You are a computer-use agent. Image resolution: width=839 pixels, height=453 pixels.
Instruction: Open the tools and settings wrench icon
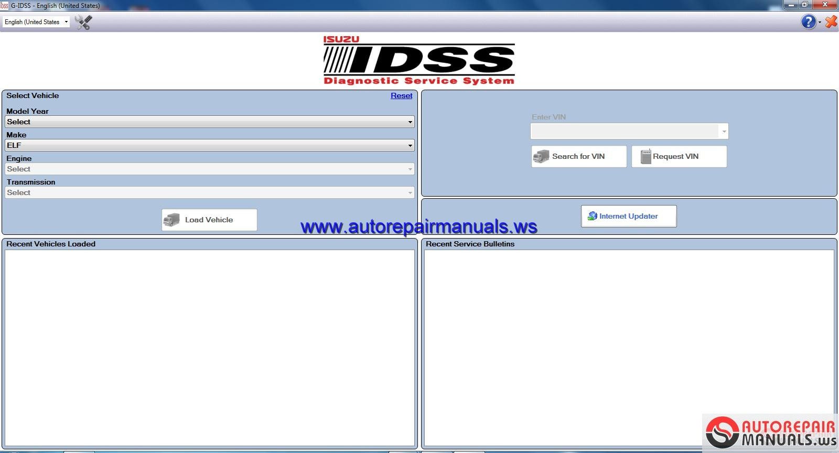pos(83,22)
